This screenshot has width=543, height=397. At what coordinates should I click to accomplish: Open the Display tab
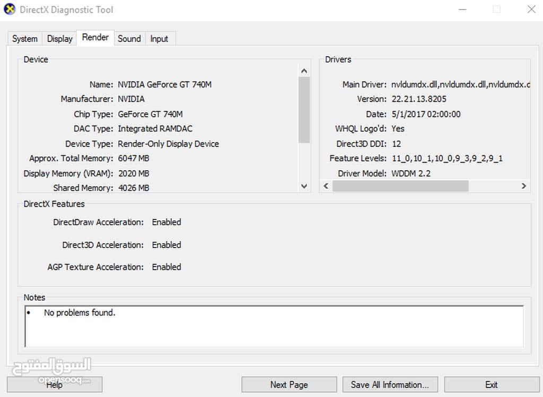[x=59, y=38]
